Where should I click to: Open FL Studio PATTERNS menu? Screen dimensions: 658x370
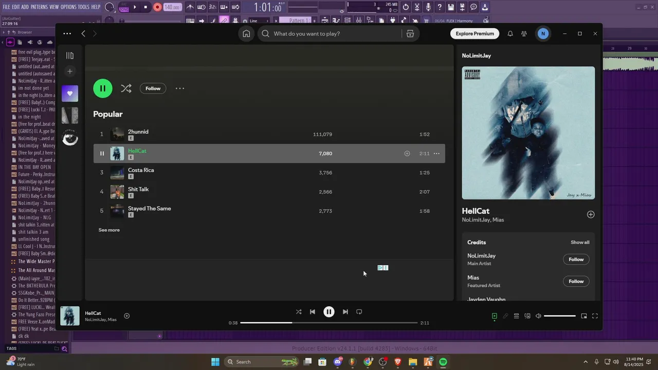tap(39, 7)
